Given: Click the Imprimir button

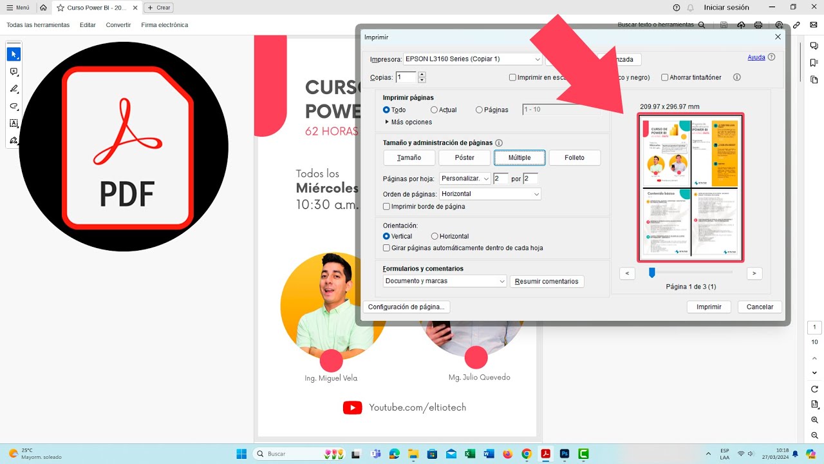Looking at the screenshot, I should click(709, 307).
